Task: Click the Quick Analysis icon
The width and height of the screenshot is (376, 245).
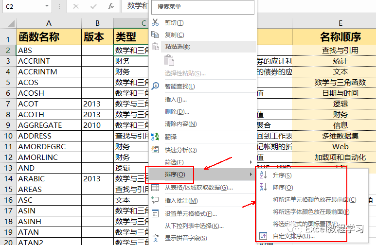Action: click(155, 150)
